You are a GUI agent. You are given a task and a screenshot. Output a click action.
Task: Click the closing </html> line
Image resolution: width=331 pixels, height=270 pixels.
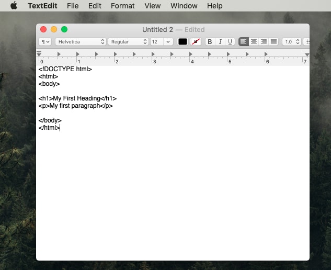(49, 128)
